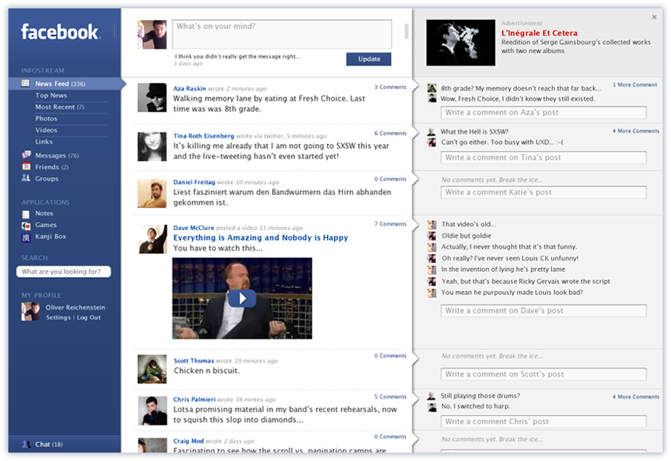Open Oliver Reichenstein profile name link
The width and height of the screenshot is (671, 461).
tap(75, 308)
